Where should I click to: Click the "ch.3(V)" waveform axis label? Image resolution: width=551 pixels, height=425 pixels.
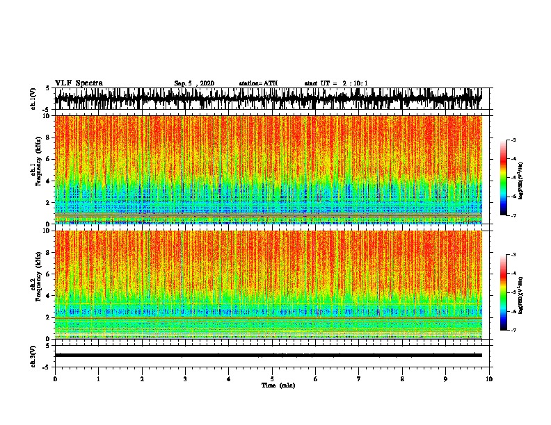pos(33,356)
